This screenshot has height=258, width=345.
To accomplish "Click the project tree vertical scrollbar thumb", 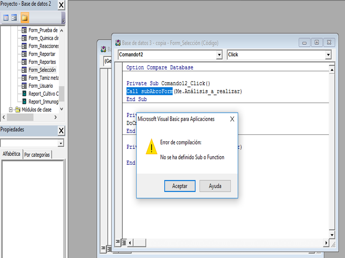I will click(x=62, y=94).
